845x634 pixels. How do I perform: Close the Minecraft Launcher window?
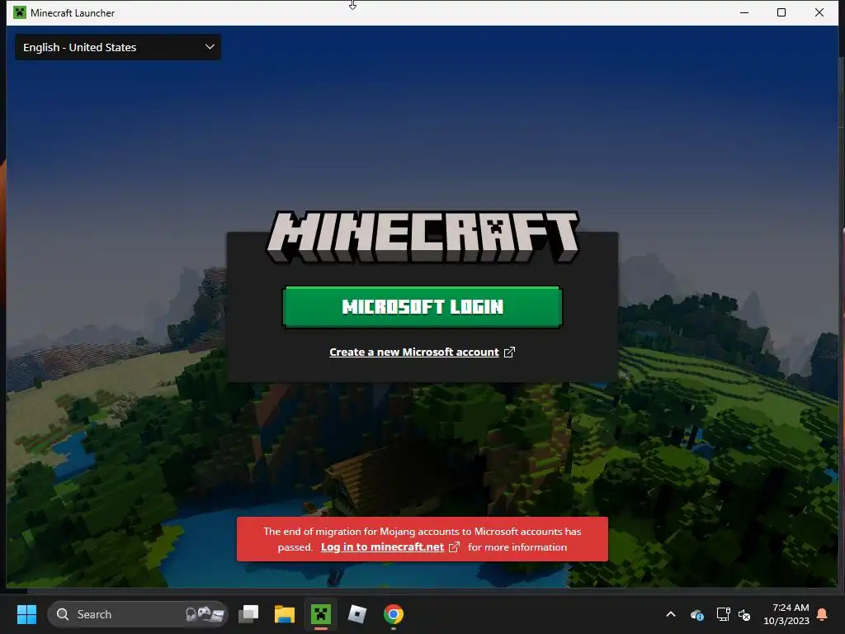tap(819, 12)
